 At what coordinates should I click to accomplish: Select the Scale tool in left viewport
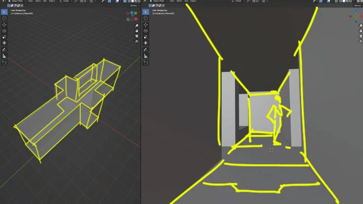pyautogui.click(x=4, y=37)
